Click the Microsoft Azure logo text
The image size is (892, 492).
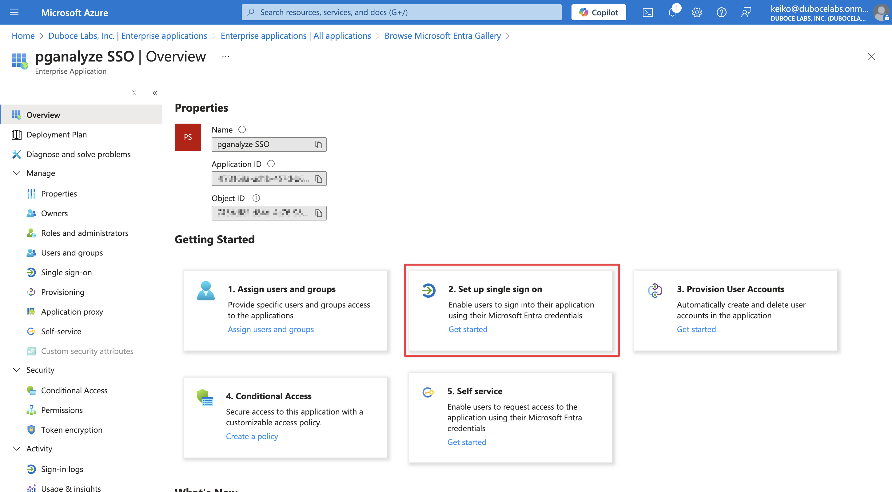coord(74,13)
